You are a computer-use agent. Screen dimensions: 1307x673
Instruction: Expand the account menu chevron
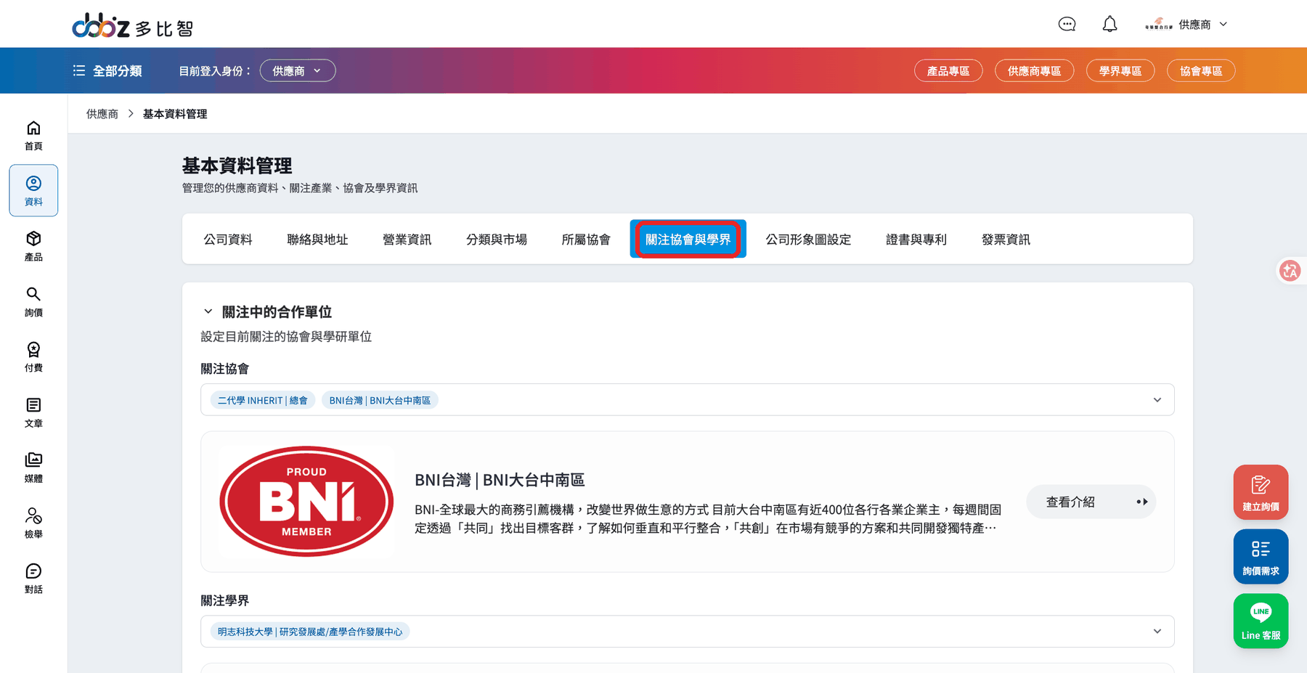click(1223, 24)
